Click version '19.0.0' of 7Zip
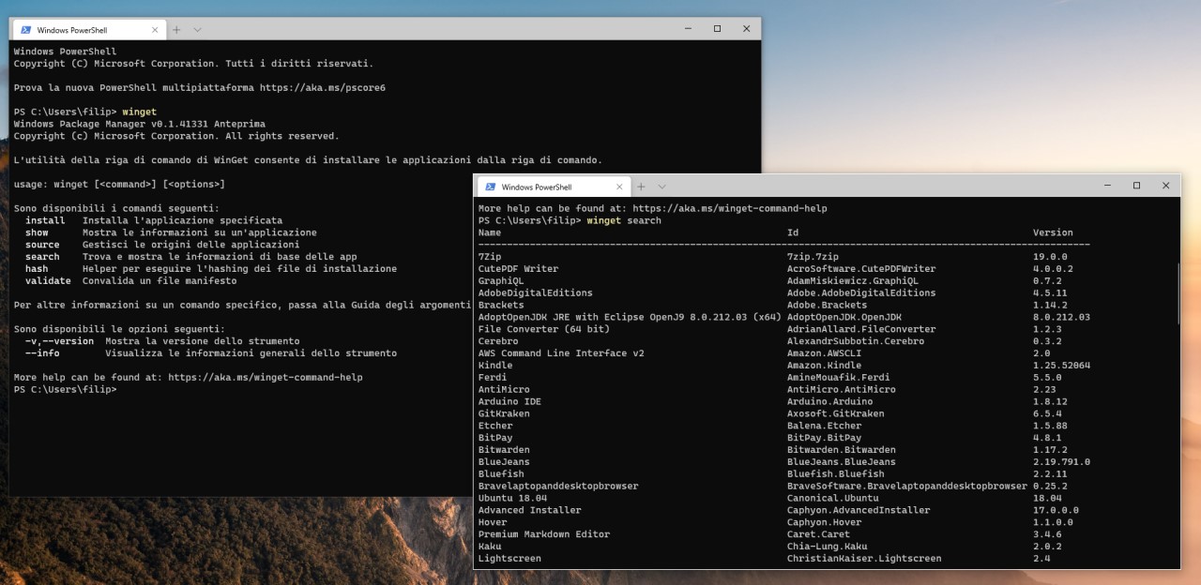Screen dimensions: 1201x585 click(1050, 257)
